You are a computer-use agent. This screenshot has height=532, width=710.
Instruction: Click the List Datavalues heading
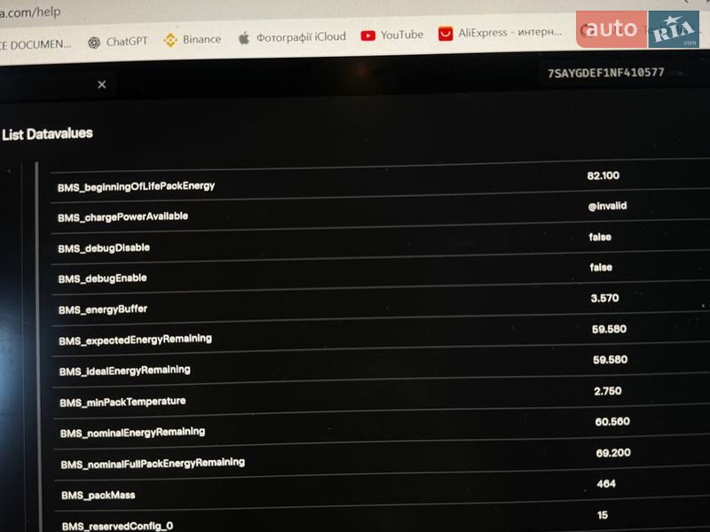tap(48, 135)
